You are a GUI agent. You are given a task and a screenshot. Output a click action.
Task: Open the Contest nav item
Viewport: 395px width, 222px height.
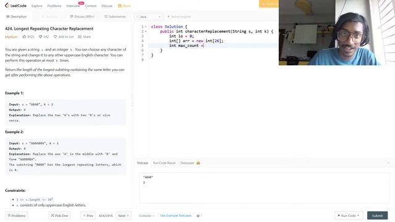click(x=91, y=6)
